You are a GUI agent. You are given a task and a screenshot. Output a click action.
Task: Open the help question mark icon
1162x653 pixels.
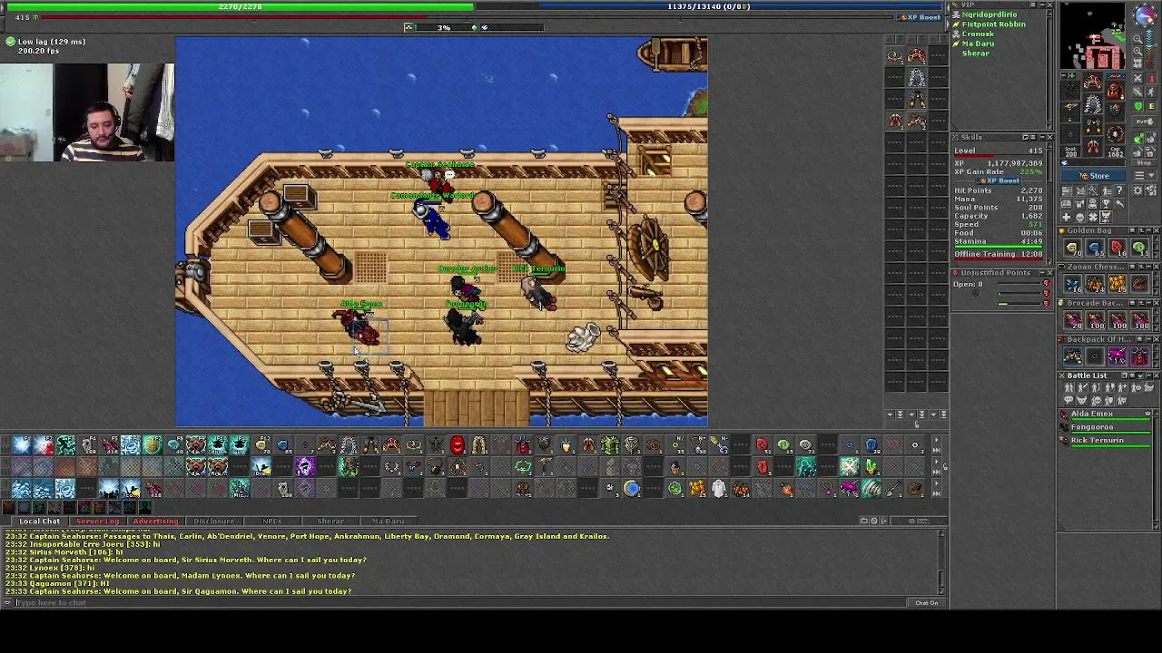tap(1119, 190)
